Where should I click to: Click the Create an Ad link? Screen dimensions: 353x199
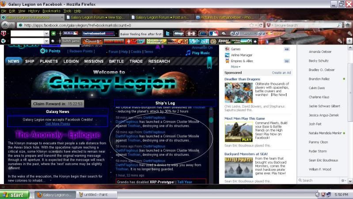pos(281,73)
